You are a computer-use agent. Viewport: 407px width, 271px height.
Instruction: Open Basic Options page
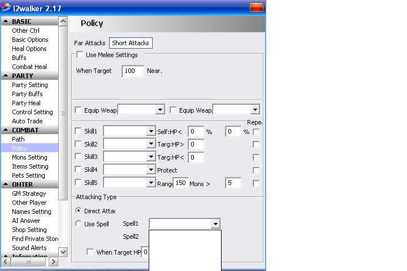[30, 40]
